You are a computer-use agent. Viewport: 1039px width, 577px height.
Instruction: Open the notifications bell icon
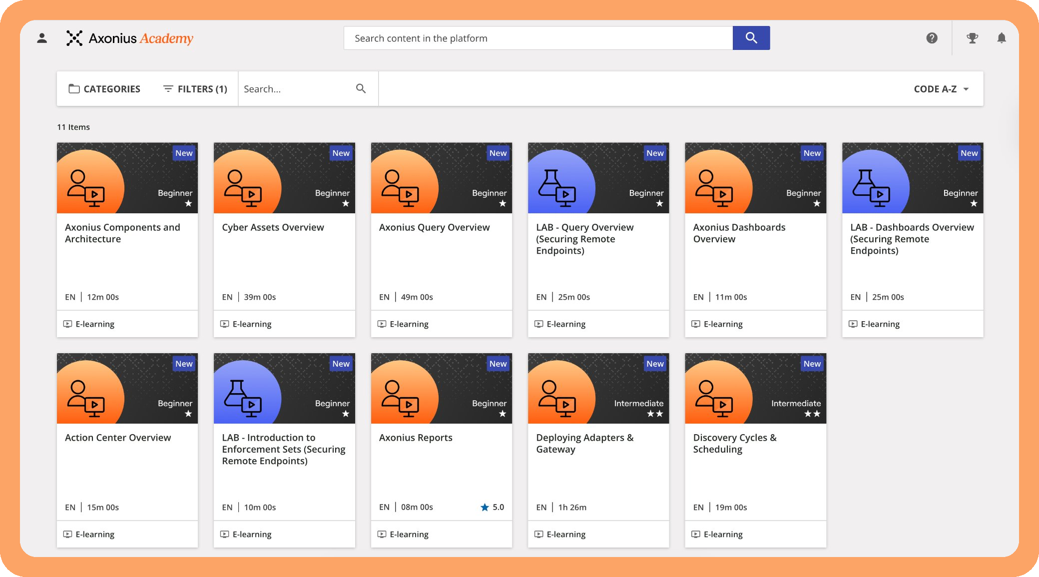pos(1001,38)
